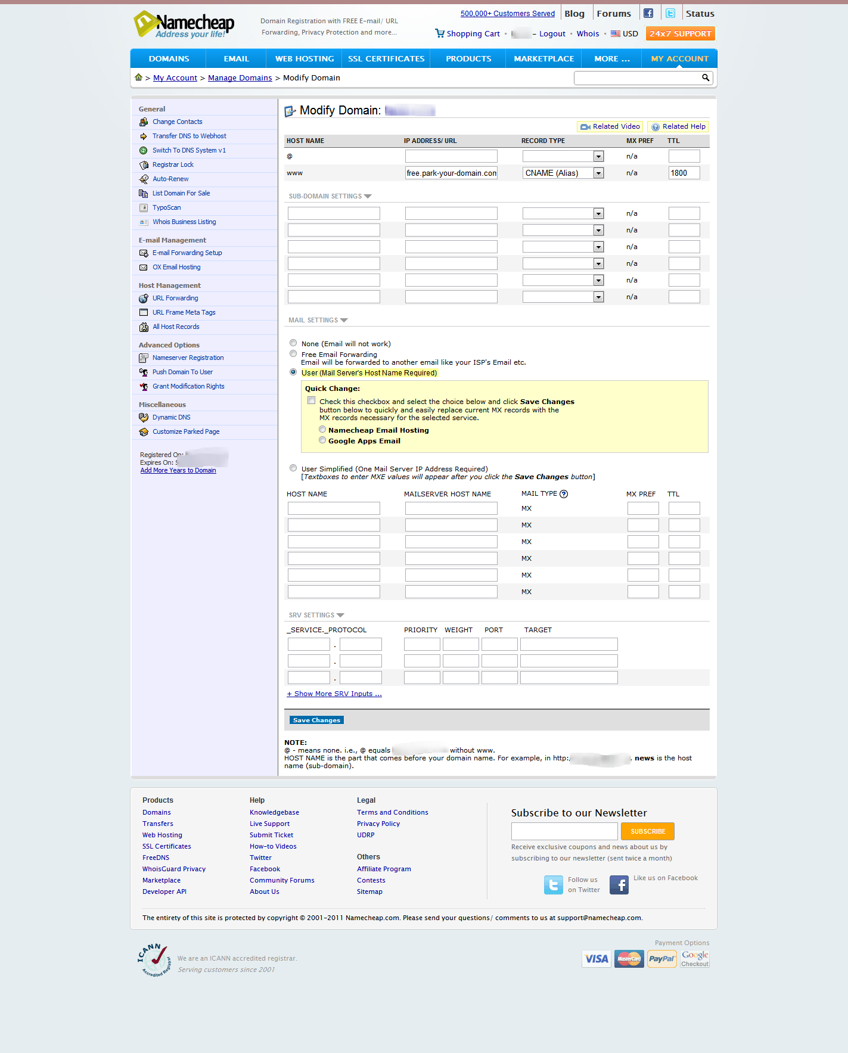
Task: Click the newsletter email input field
Action: pos(564,831)
